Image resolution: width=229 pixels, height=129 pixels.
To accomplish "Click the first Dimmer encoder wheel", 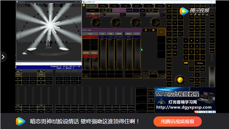I will tap(96, 22).
